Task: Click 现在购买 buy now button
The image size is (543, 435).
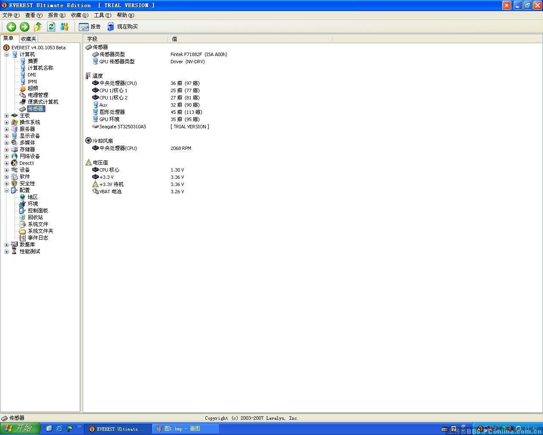Action: tap(123, 27)
